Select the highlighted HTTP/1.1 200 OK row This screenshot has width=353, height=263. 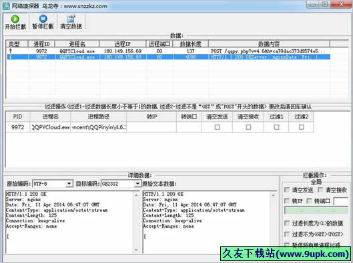[x=167, y=57]
